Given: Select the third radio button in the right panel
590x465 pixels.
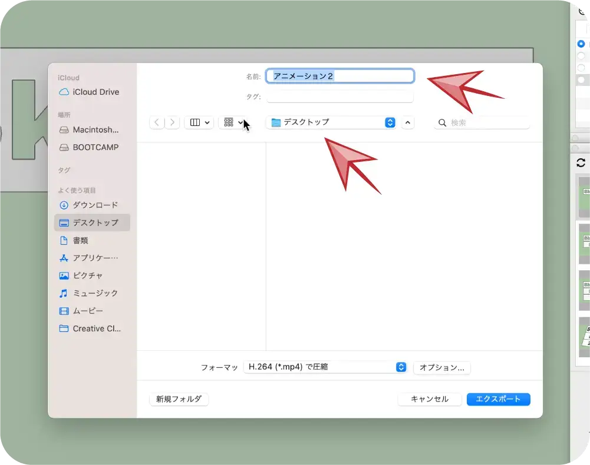Looking at the screenshot, I should (581, 68).
